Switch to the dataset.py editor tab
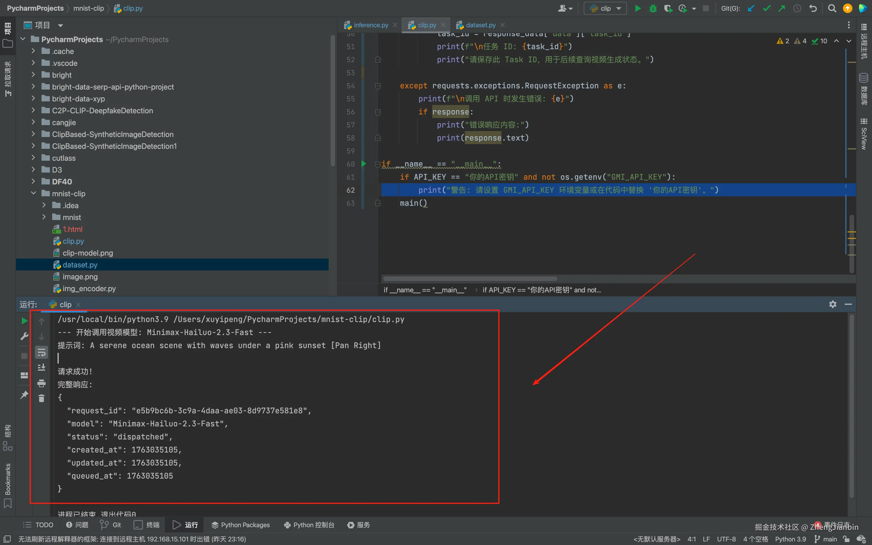The image size is (872, 545). (x=480, y=25)
